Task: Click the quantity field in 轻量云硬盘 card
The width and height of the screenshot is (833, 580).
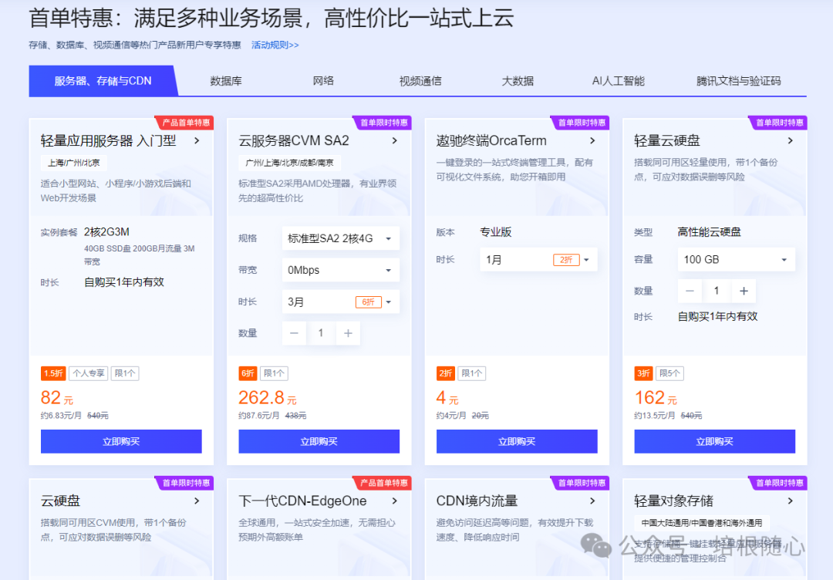Action: click(717, 291)
